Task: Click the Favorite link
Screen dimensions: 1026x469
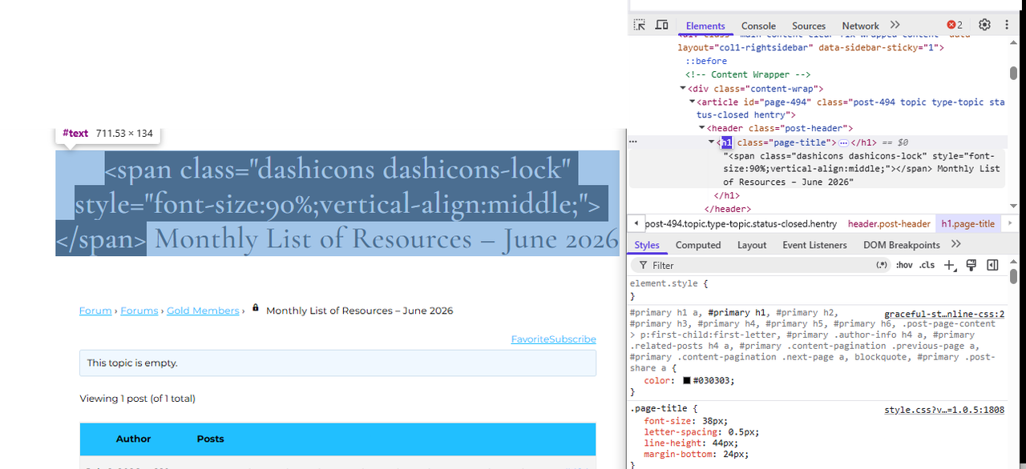Action: 530,339
